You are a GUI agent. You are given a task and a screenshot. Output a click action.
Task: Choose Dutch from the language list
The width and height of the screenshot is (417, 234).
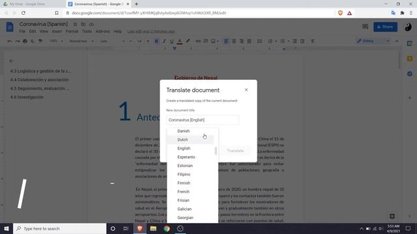click(190, 140)
